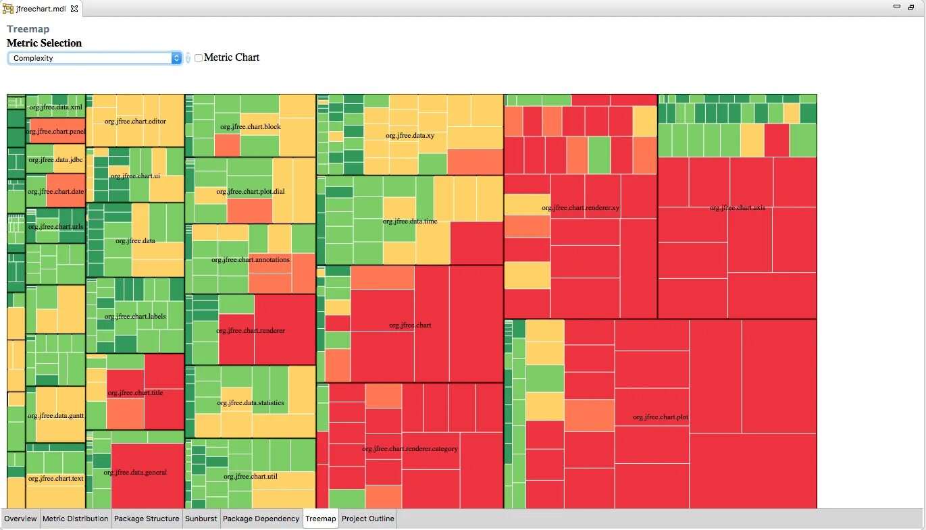Click the org.jfree.data.time package label
The height and width of the screenshot is (530, 926).
(x=410, y=221)
